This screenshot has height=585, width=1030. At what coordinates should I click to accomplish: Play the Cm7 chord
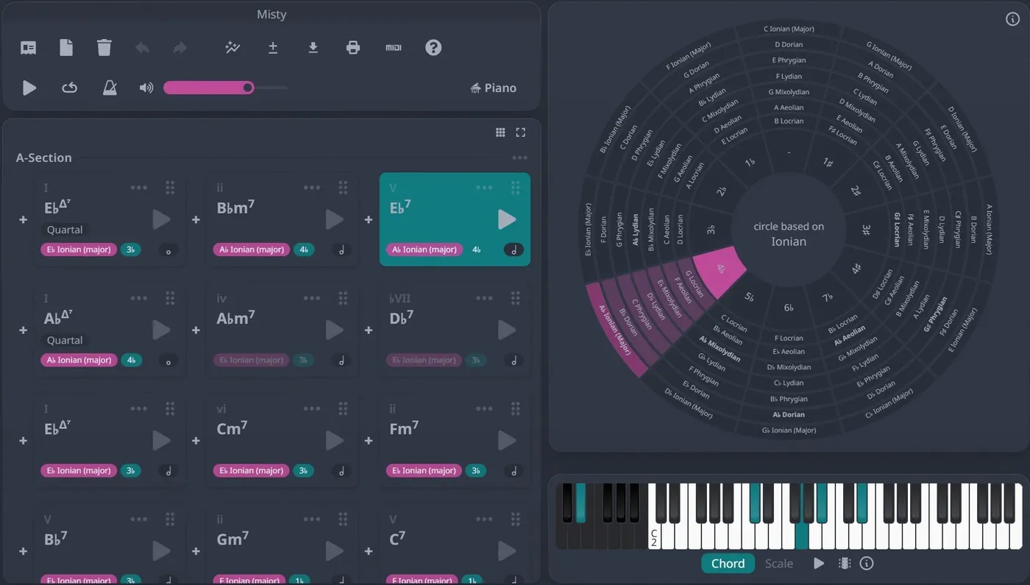pyautogui.click(x=334, y=440)
